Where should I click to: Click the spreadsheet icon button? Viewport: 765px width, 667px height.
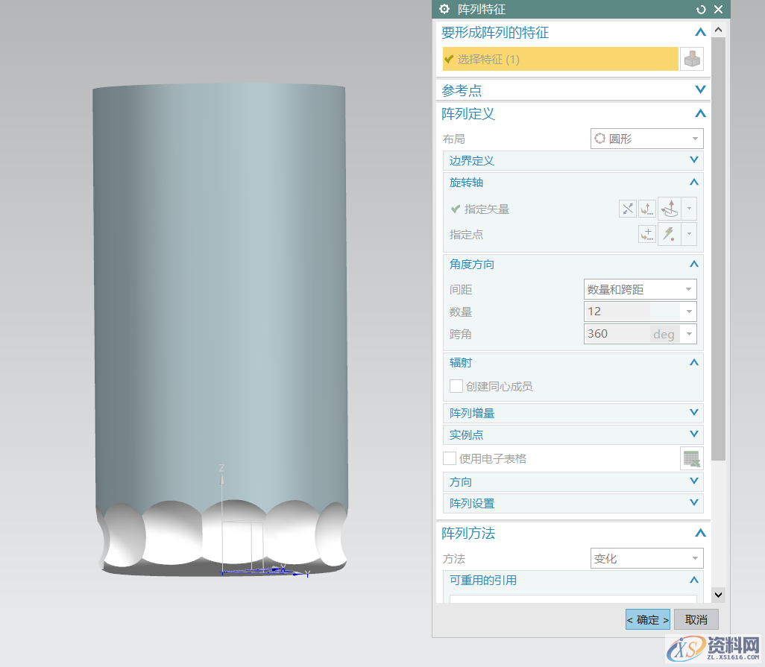691,459
